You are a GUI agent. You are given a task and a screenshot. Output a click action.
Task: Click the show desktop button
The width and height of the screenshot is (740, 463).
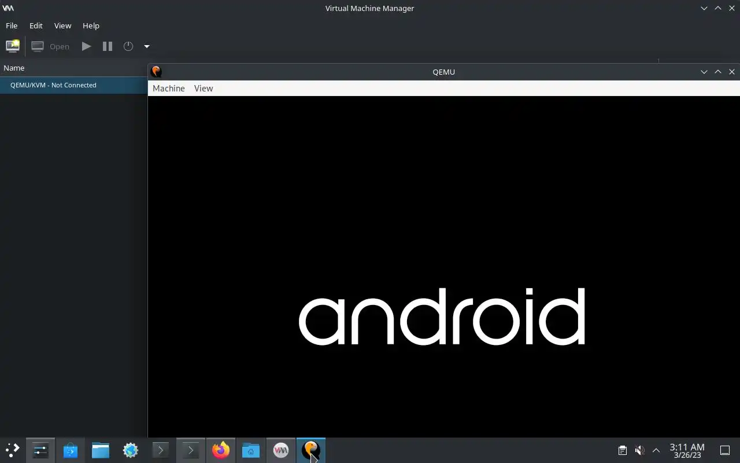click(725, 450)
